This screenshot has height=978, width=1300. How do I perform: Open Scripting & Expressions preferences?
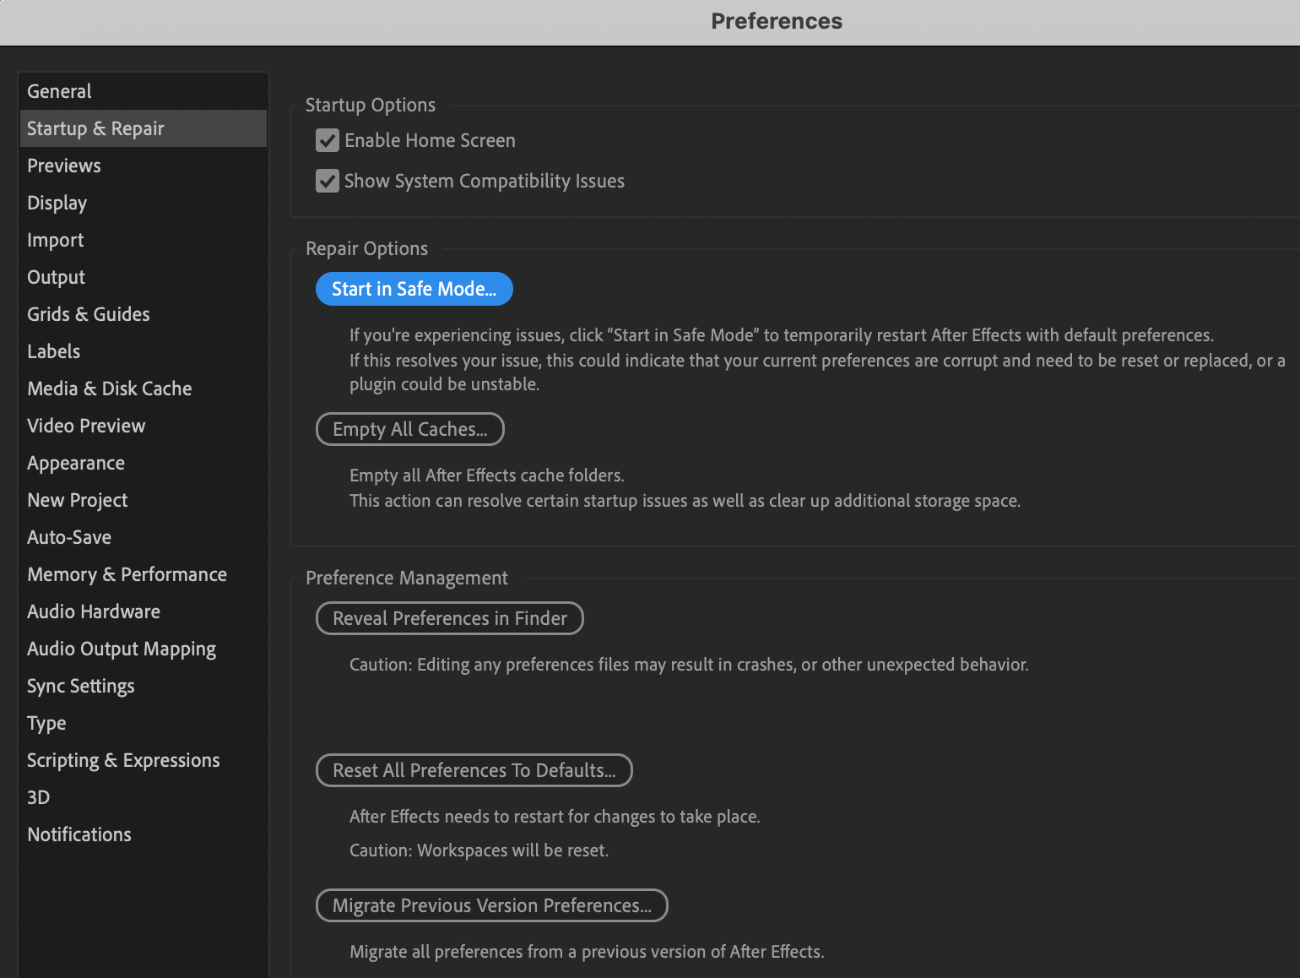pos(123,760)
